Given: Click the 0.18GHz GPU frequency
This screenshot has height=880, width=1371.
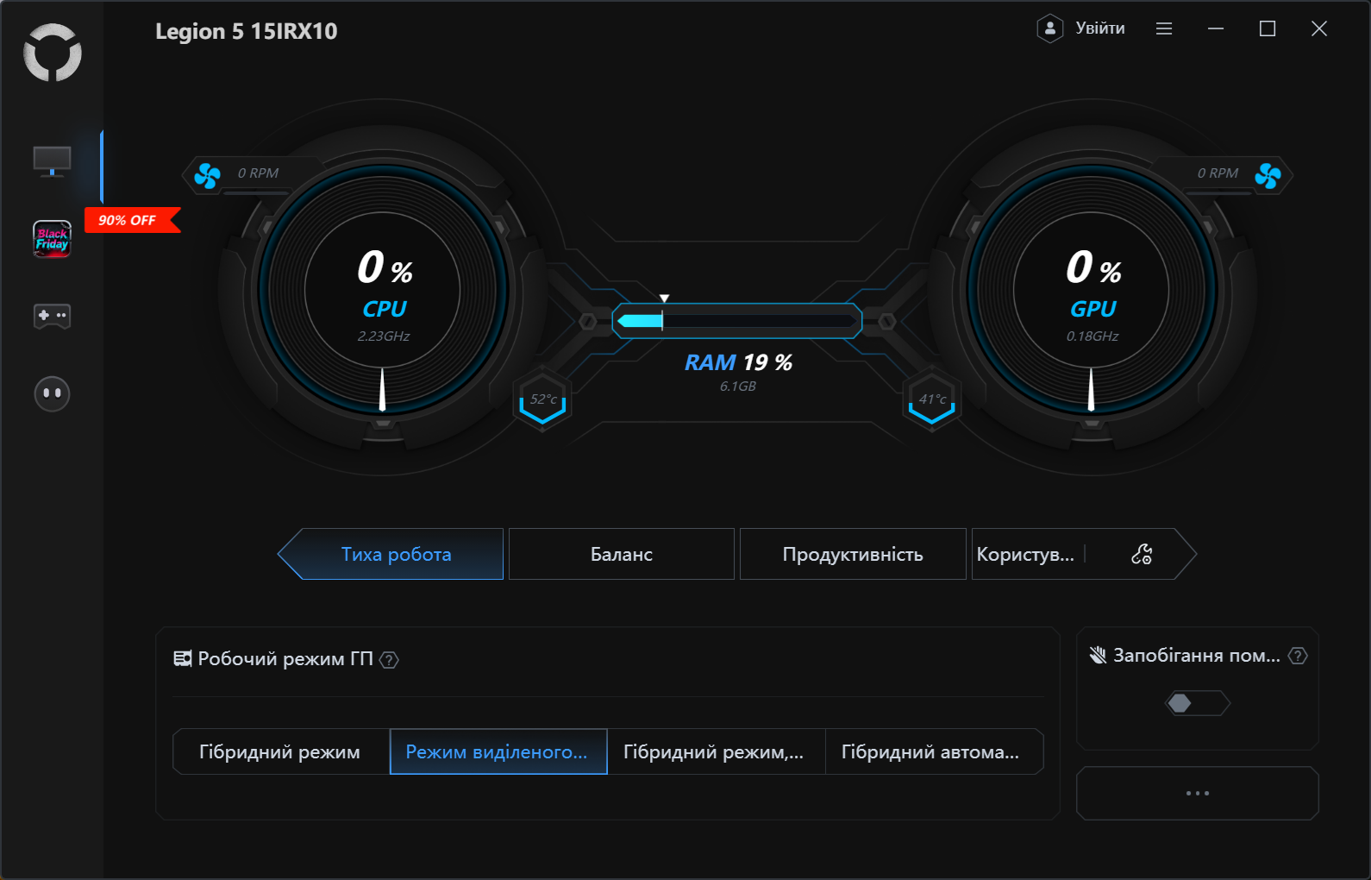Looking at the screenshot, I should (1092, 336).
